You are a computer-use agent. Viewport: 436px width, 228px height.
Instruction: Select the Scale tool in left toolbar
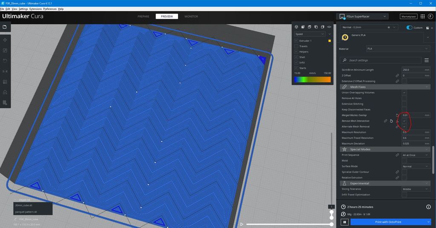point(5,51)
